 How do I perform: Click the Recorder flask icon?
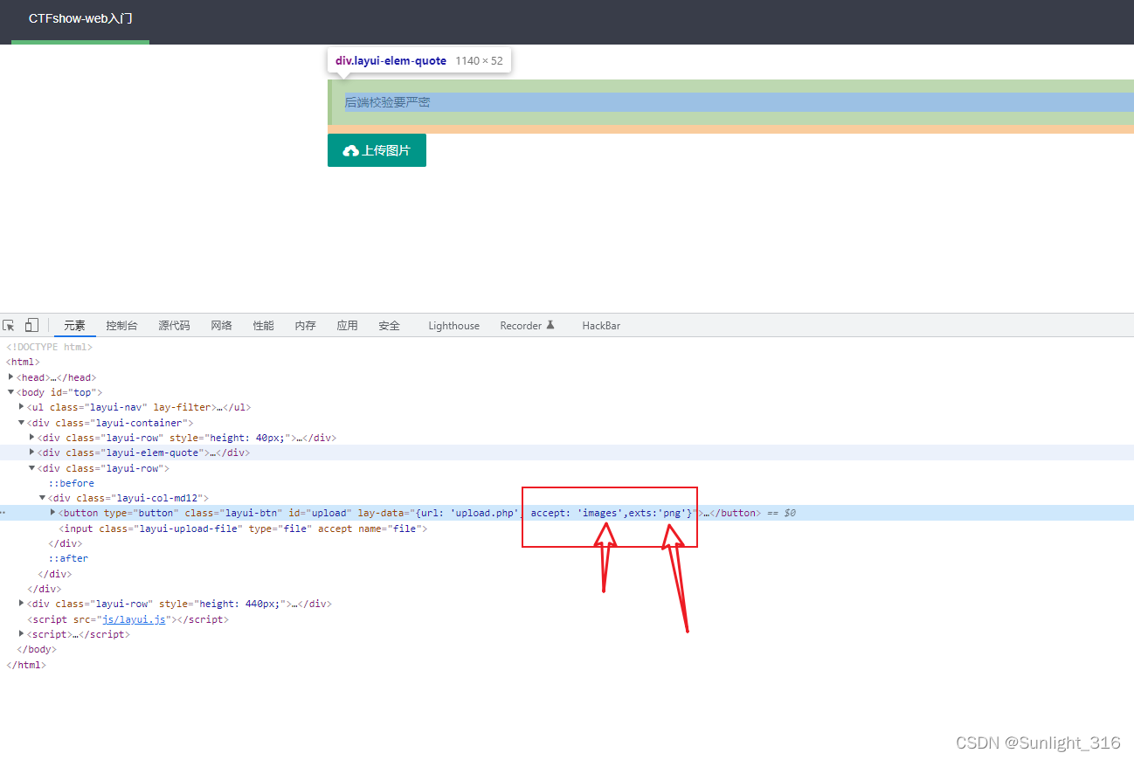[x=550, y=325]
